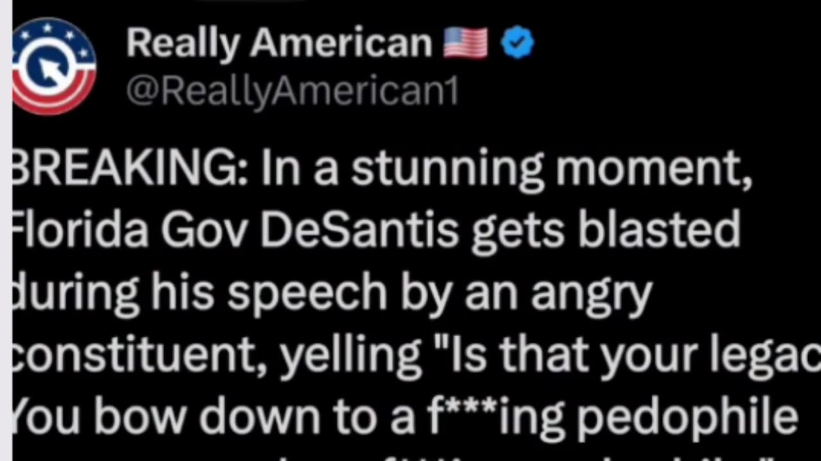The height and width of the screenshot is (461, 821).
Task: Click the words "Florida Gov"
Action: [128, 230]
